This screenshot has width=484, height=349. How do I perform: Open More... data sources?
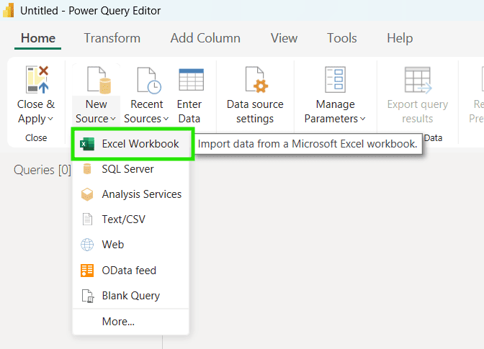[x=131, y=322]
